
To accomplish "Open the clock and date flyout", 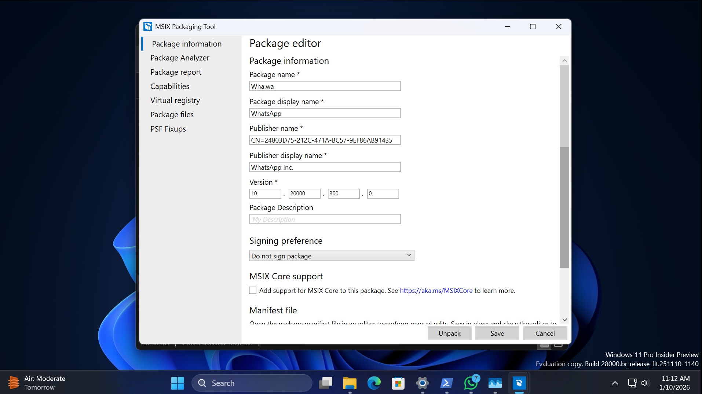I will coord(675,383).
